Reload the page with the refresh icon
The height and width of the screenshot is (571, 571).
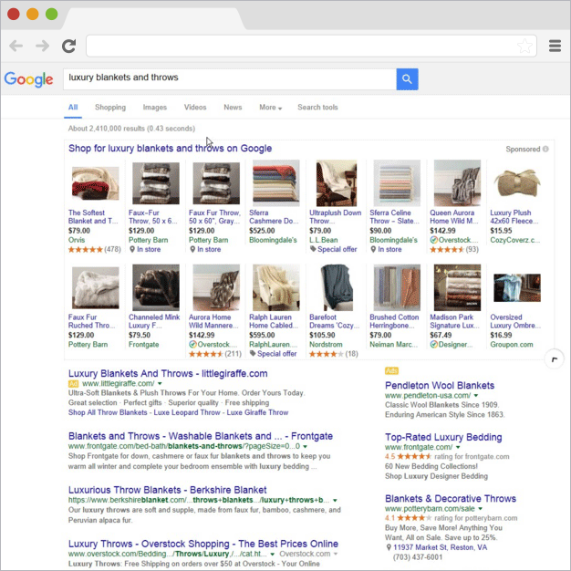pyautogui.click(x=68, y=46)
